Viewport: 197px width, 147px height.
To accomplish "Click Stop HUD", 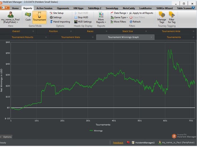I will point(81,17).
